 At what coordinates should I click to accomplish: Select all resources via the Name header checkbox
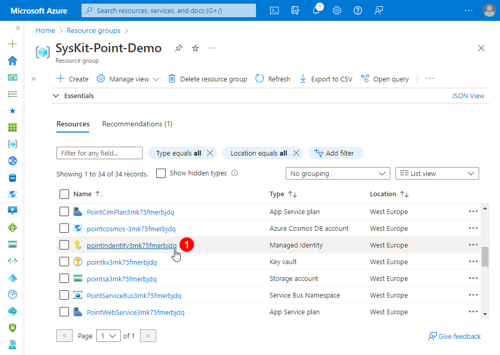point(64,194)
